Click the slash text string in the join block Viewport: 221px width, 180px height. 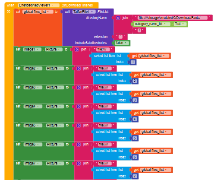139,30
